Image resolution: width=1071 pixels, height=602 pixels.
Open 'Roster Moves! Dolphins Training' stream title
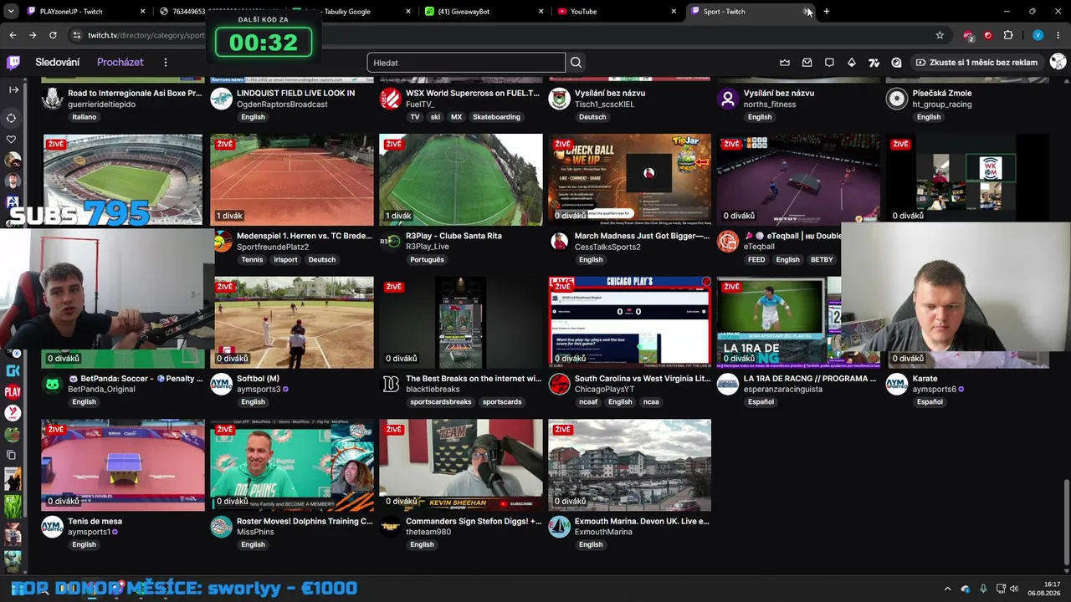[305, 521]
